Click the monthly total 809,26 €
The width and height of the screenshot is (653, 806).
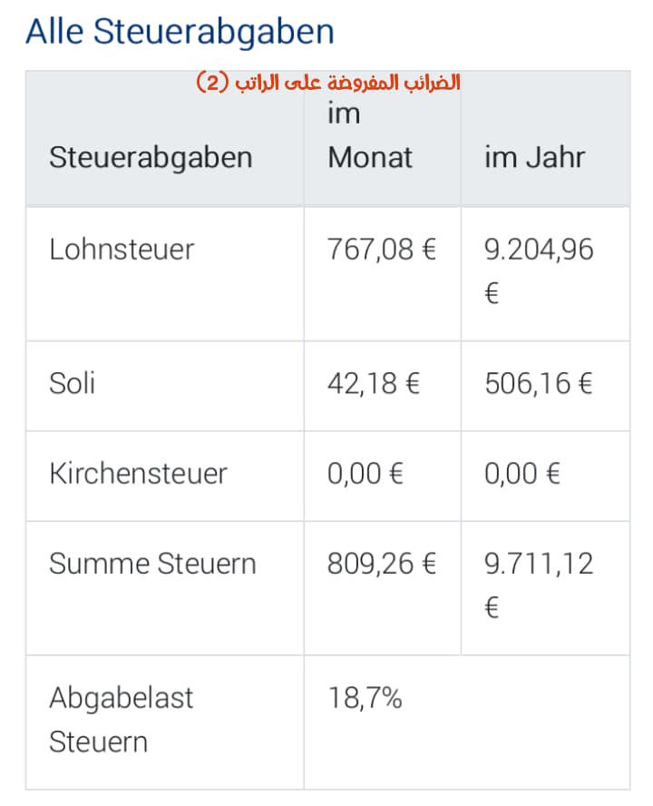pos(382,564)
